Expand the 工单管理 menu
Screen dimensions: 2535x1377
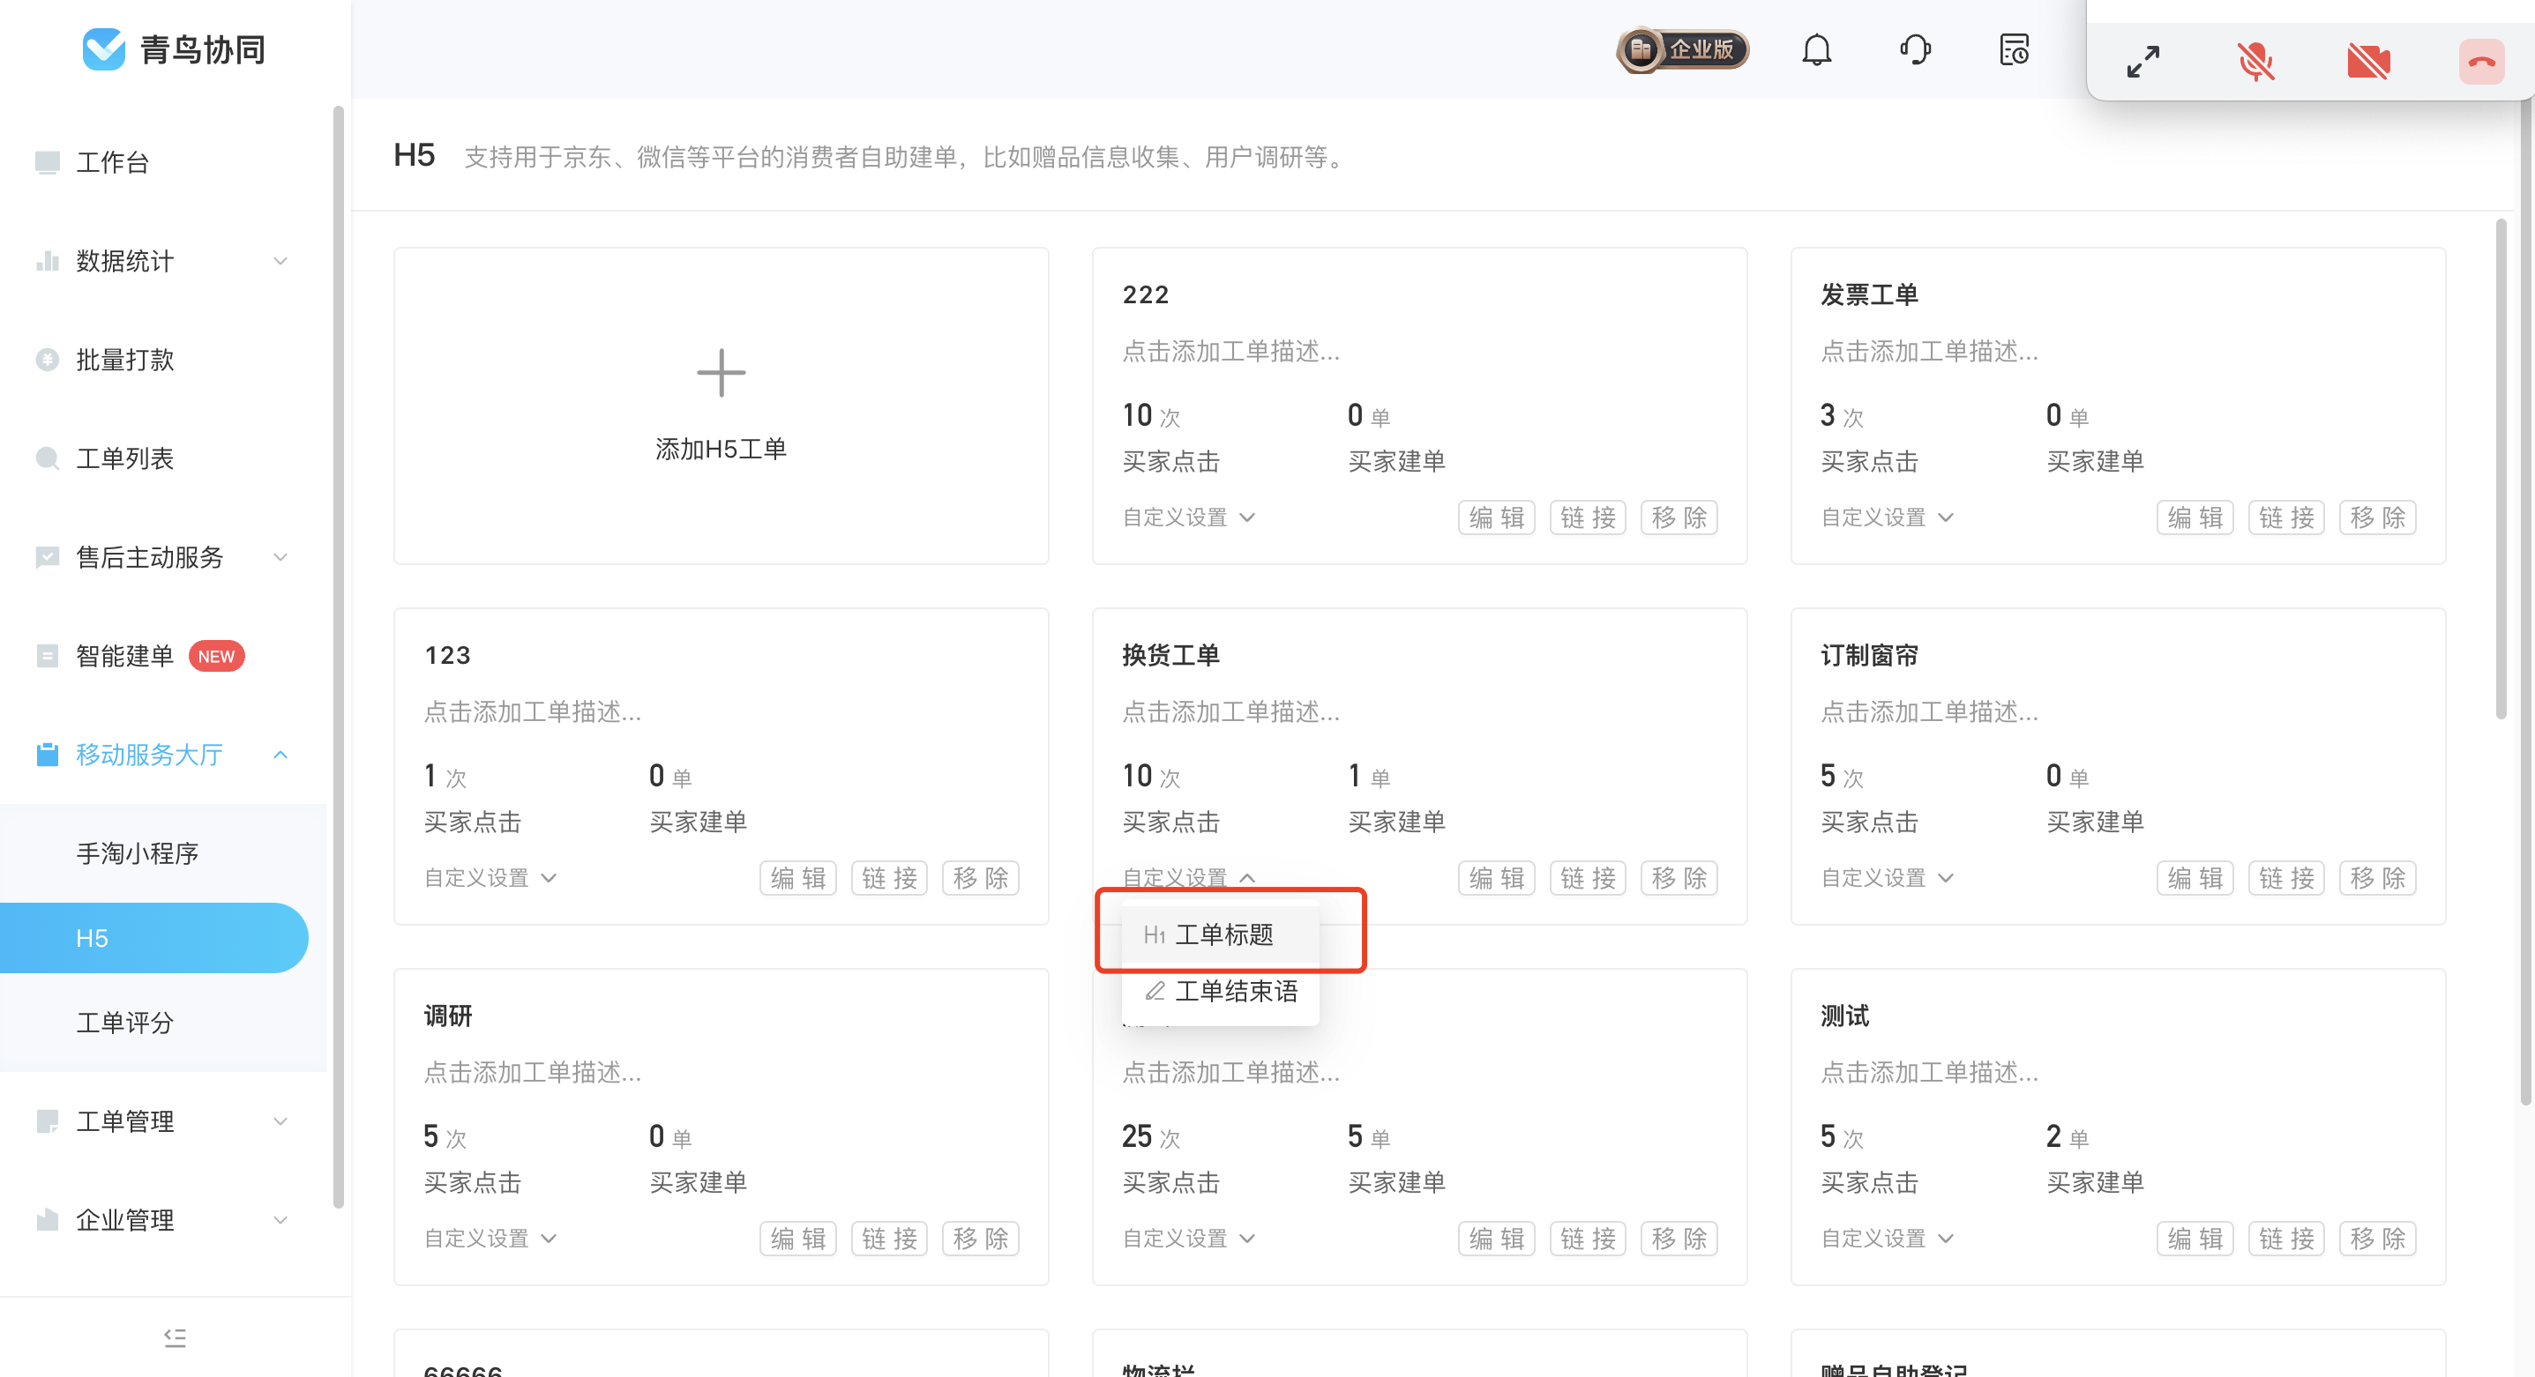[163, 1121]
